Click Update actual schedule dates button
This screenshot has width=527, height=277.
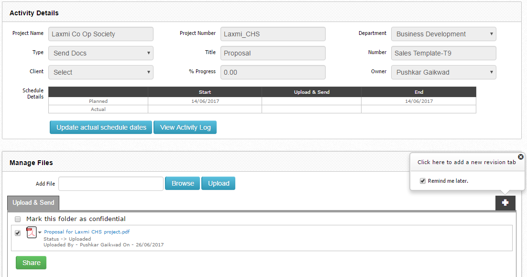coord(101,127)
